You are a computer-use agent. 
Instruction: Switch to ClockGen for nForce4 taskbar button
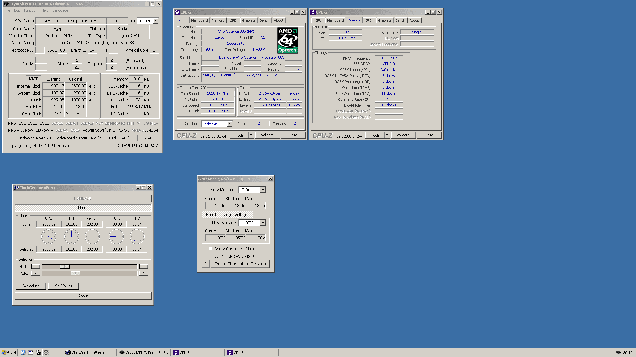pyautogui.click(x=90, y=353)
